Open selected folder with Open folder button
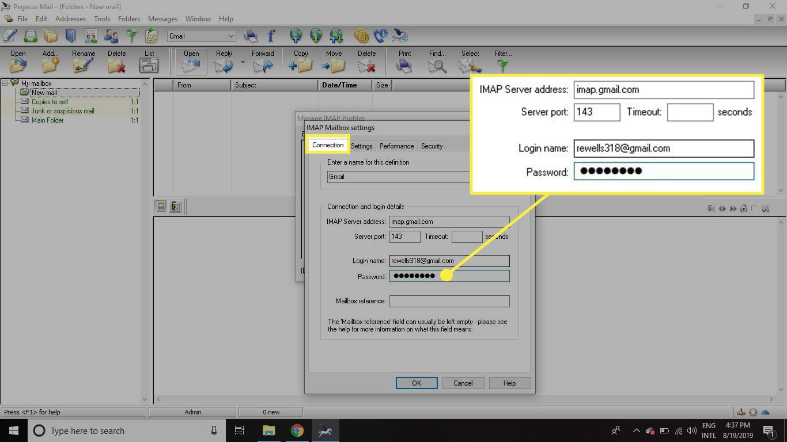 [x=18, y=61]
